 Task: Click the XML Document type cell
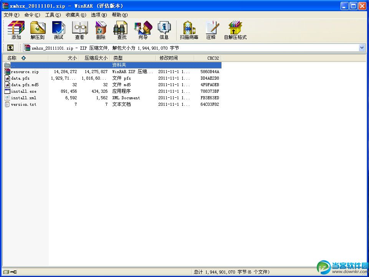pos(126,98)
